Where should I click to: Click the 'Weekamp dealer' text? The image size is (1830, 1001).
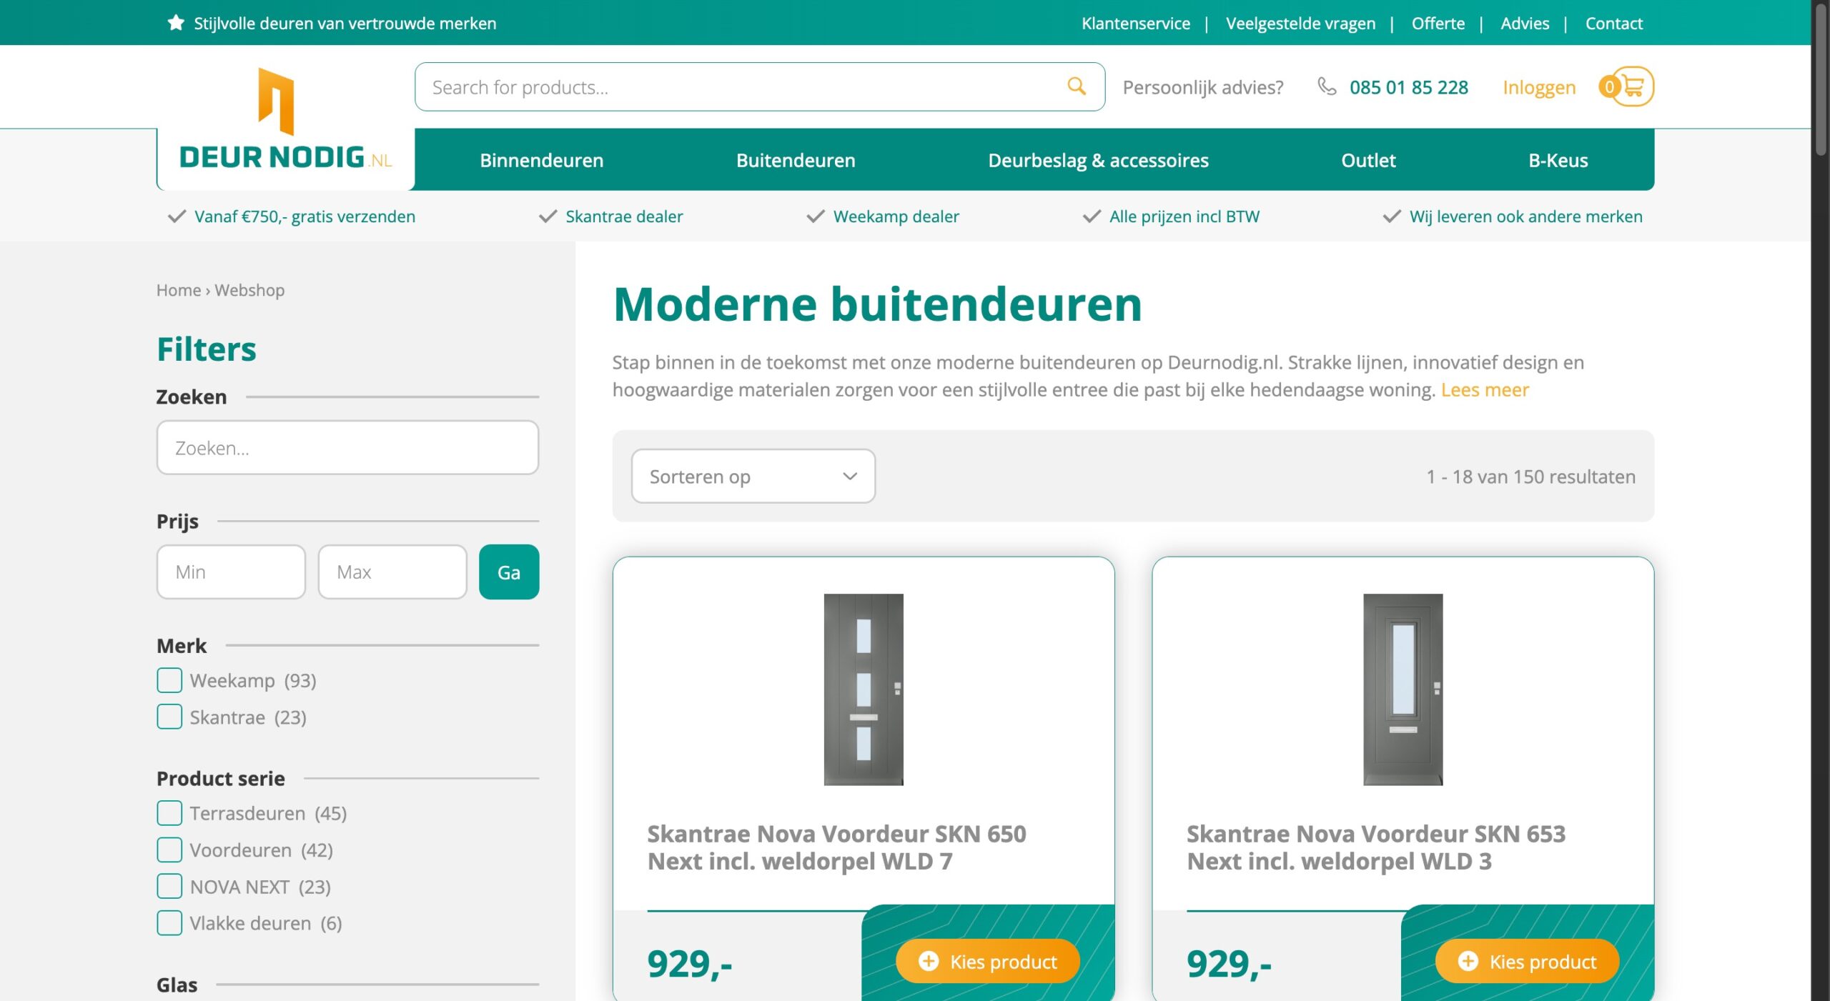pos(896,216)
